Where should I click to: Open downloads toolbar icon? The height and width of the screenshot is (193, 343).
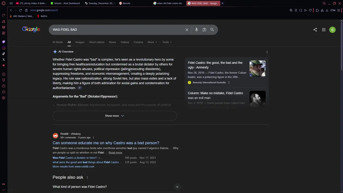coord(327,10)
